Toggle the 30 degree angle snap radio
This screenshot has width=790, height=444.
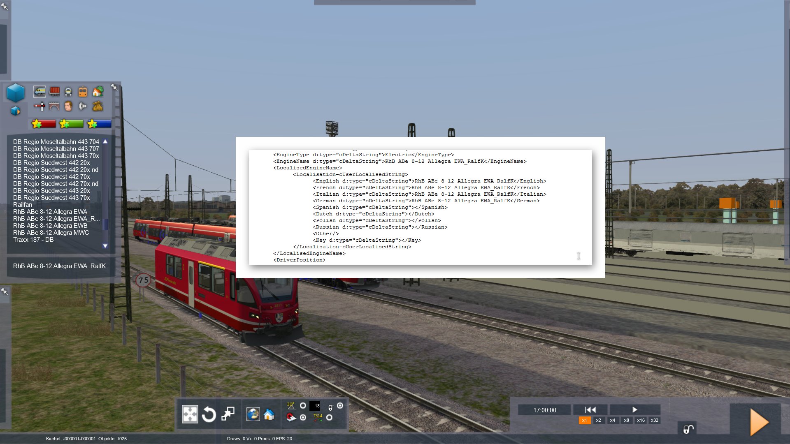point(303,406)
